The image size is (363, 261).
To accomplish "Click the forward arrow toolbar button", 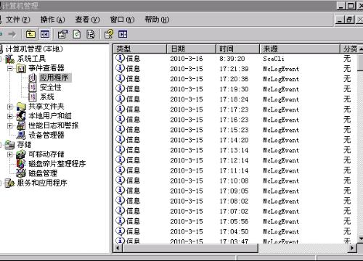I will 12,34.
